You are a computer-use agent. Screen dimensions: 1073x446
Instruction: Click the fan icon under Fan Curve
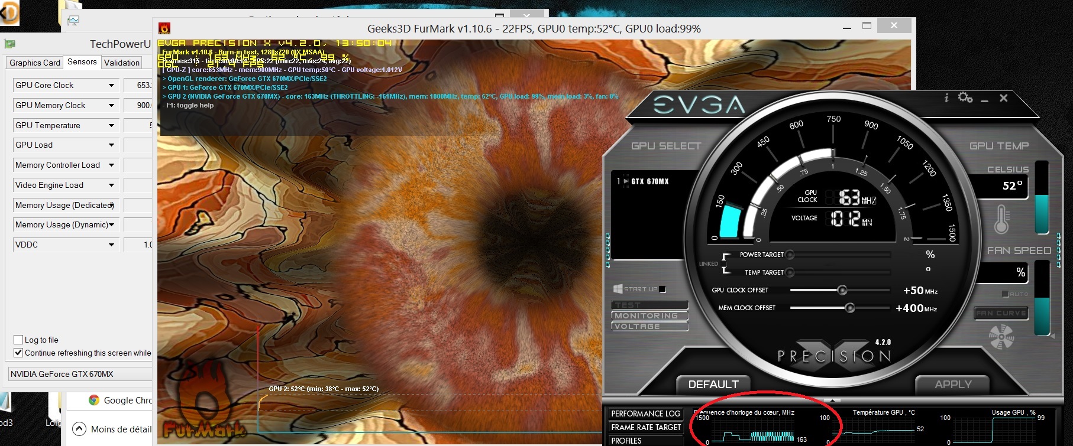tap(1001, 337)
